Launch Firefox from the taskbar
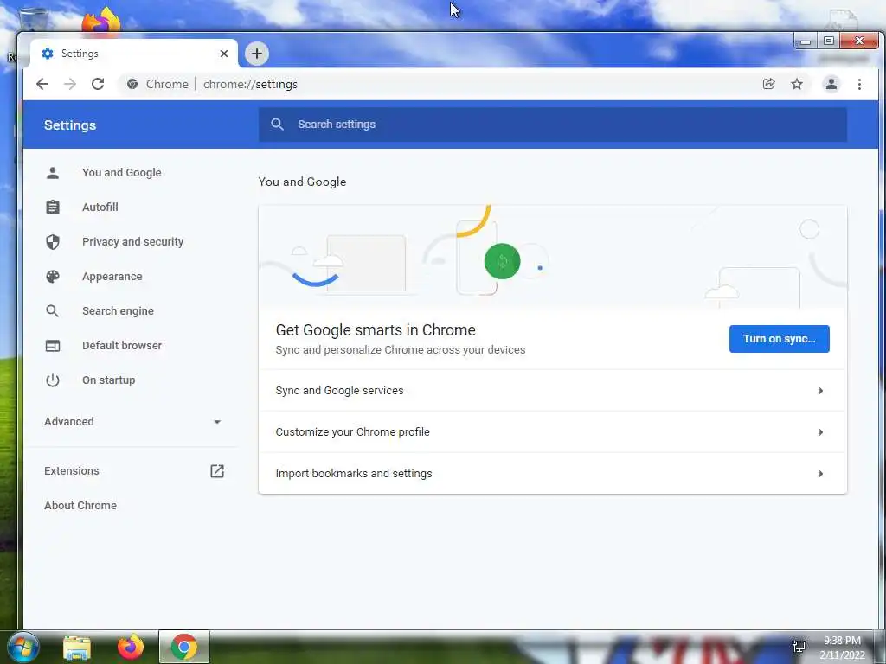This screenshot has width=886, height=664. click(131, 647)
